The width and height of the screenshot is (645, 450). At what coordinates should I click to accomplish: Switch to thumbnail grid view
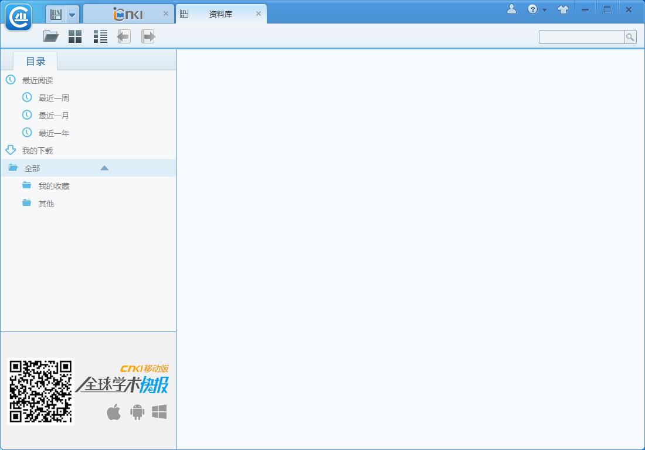[75, 36]
